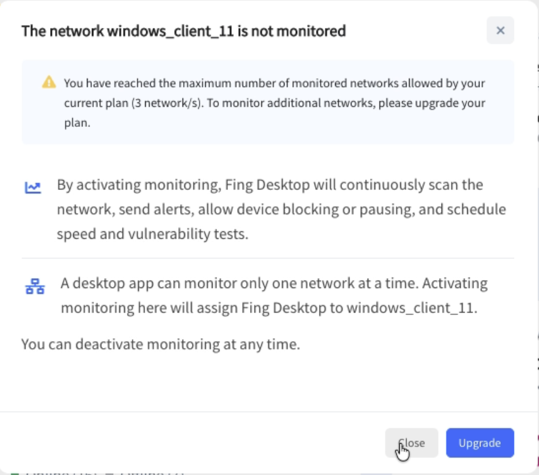Click the dialog title about network not monitored
Screen dimensions: 539x475
coord(183,31)
